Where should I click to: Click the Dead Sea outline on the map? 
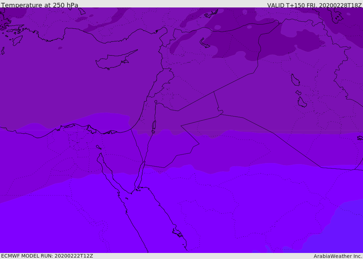154,125
